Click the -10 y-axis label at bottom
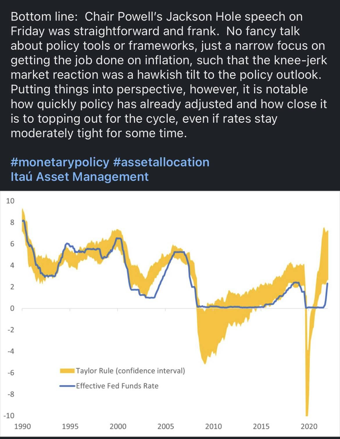340x439 pixels. point(9,416)
